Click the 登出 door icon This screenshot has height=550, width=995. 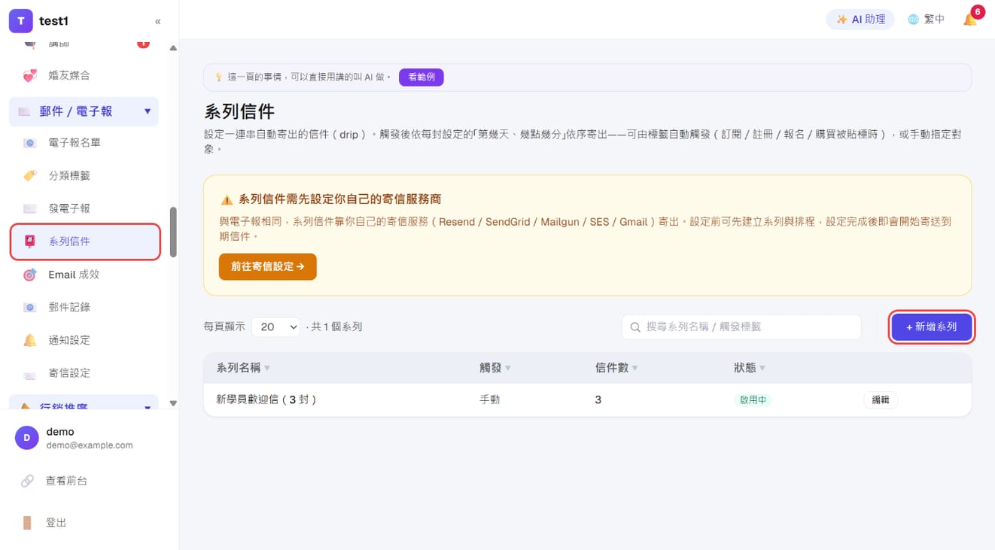[27, 523]
